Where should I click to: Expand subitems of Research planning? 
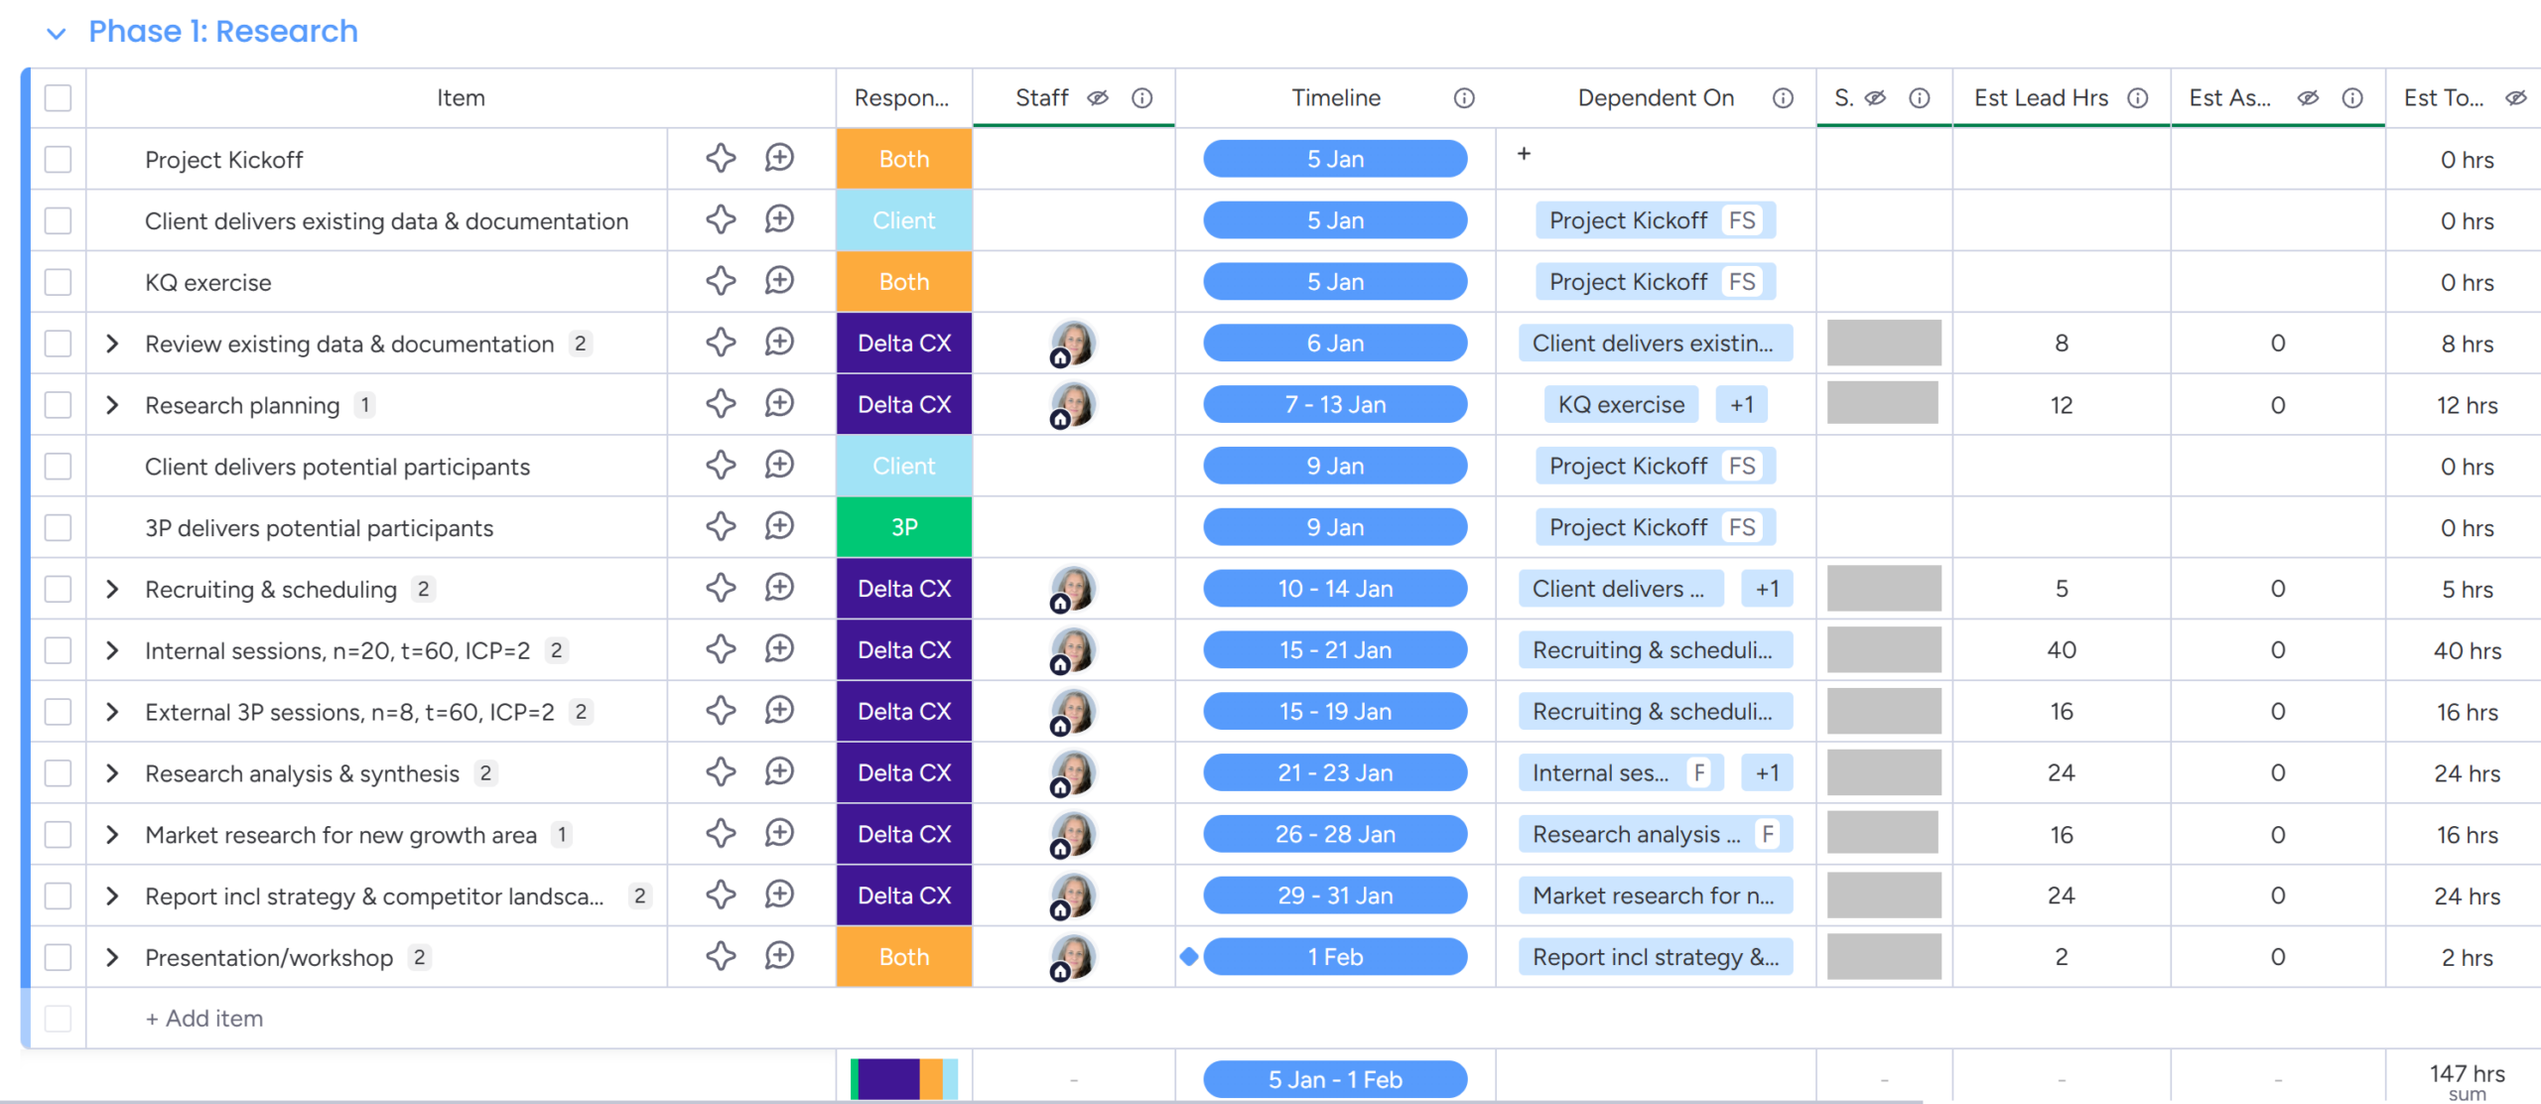[112, 405]
